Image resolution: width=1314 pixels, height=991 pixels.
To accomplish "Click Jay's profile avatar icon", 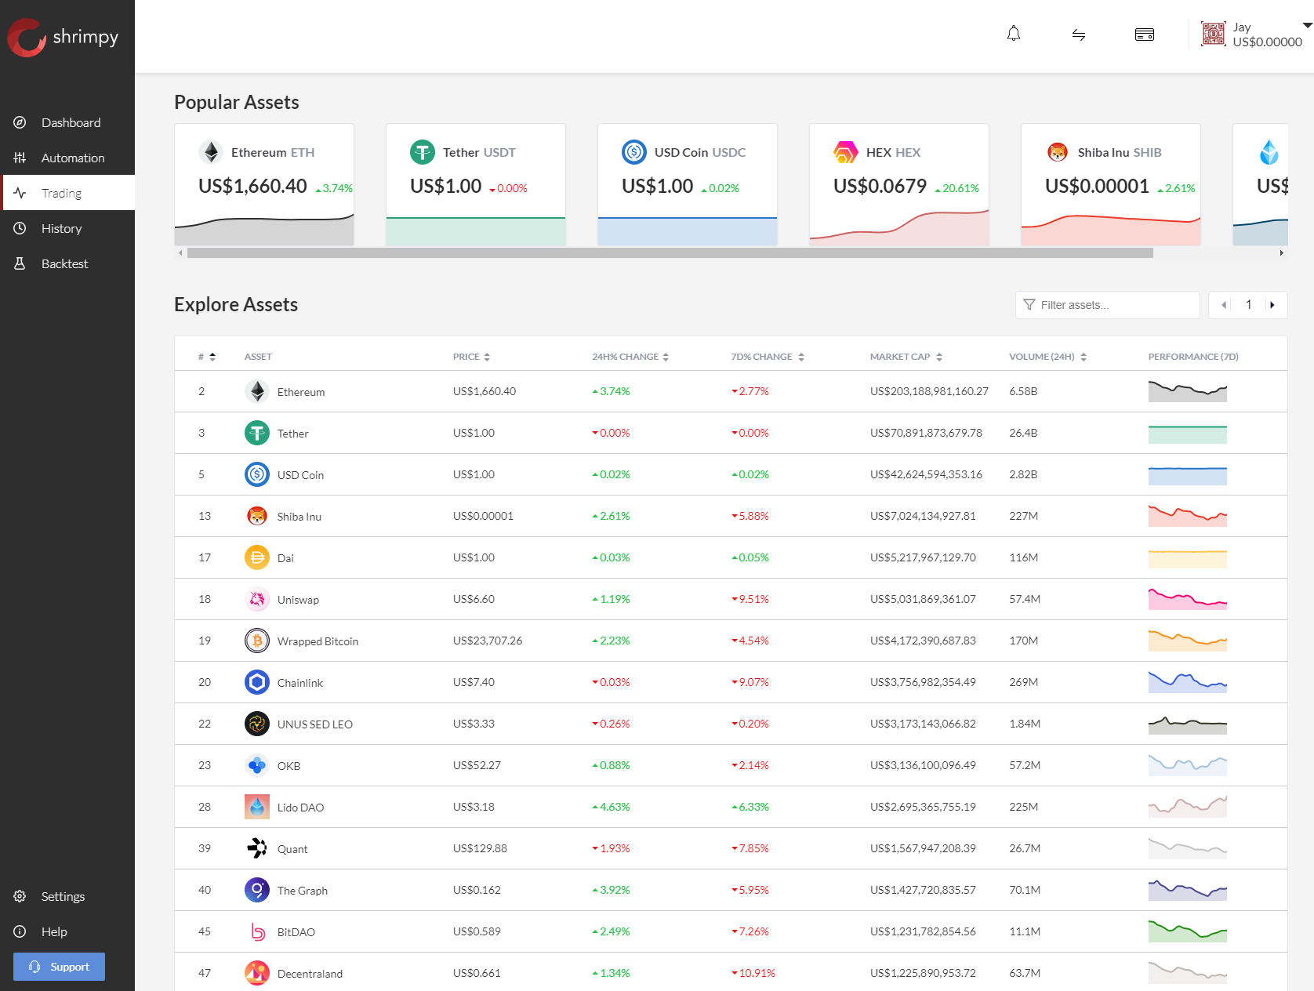I will tap(1213, 34).
